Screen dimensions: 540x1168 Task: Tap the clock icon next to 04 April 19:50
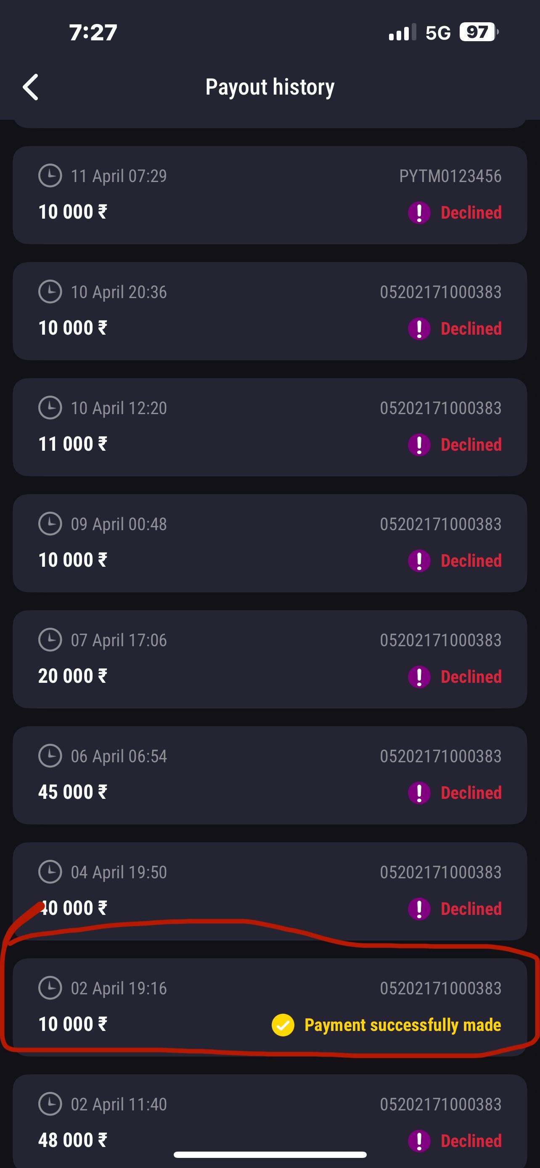coord(50,872)
